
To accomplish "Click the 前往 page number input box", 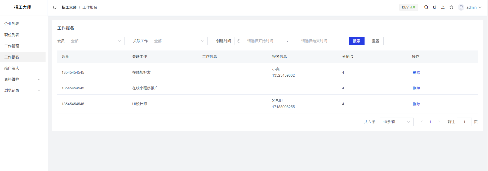I will tap(464, 122).
